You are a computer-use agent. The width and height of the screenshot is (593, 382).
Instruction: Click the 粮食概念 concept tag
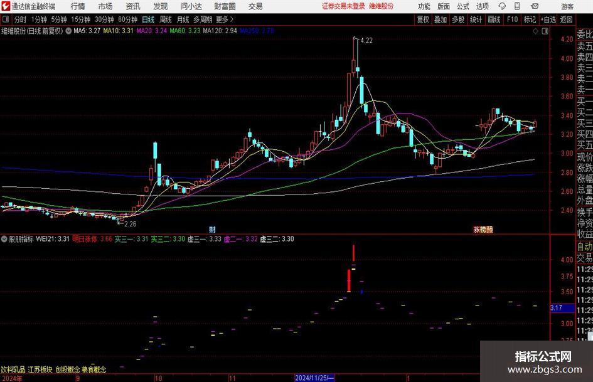(x=94, y=369)
